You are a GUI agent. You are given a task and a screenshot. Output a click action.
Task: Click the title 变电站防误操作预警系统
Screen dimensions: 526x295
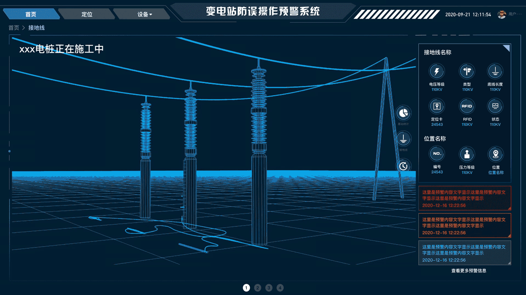pyautogui.click(x=263, y=11)
